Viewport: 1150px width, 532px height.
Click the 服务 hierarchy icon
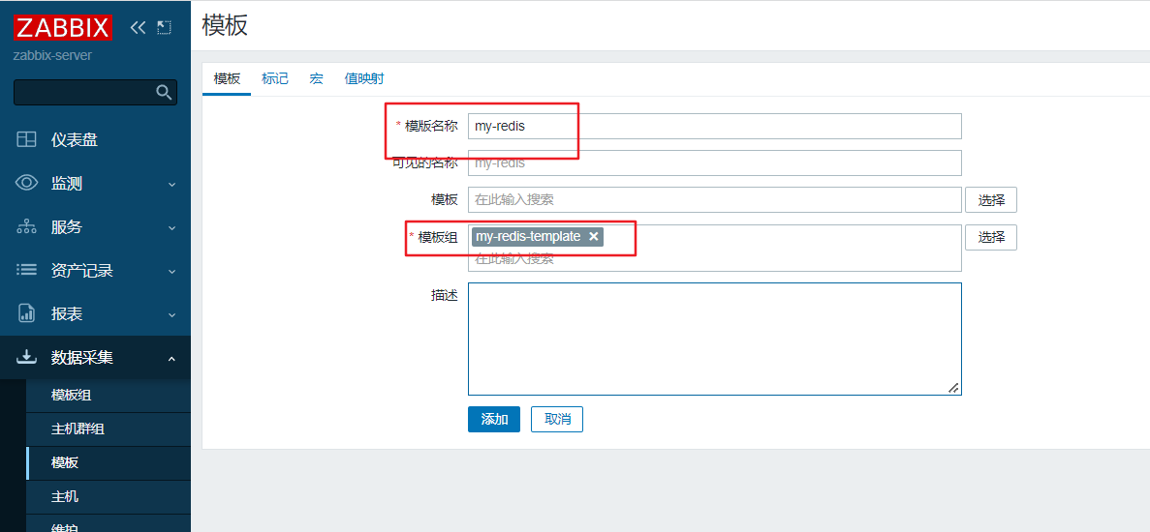coord(26,227)
